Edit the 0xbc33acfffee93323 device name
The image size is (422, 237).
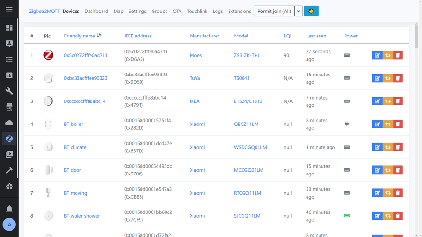tap(377, 78)
